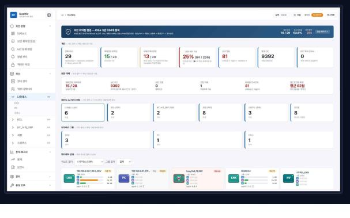
Task: Open the document report item in sidebar
Action: 13,167
